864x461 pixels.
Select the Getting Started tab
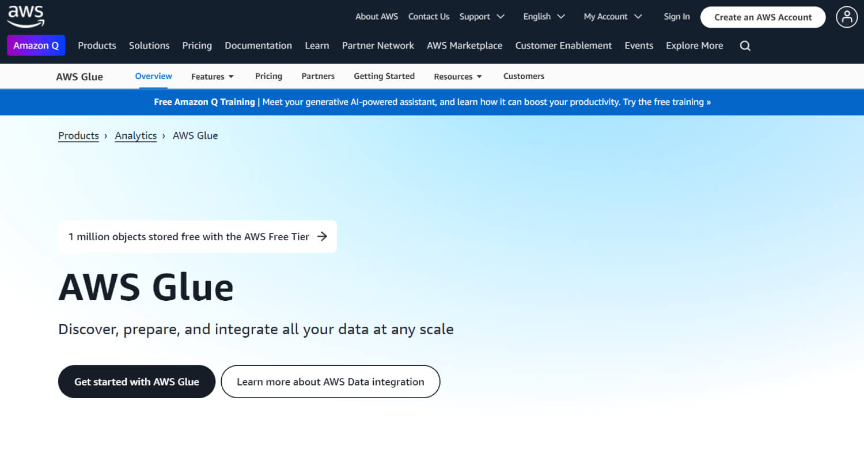[384, 76]
